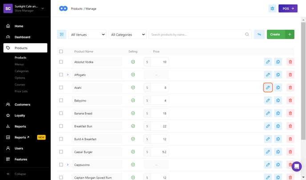Image resolution: width=306 pixels, height=180 pixels.
Task: Go to Price Lists submenu item
Action: (21, 91)
